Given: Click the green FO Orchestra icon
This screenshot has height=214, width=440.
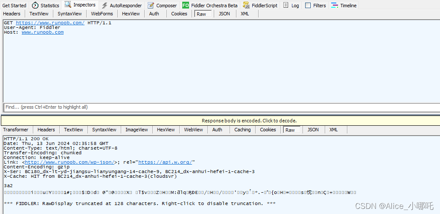Looking at the screenshot, I should (x=186, y=6).
